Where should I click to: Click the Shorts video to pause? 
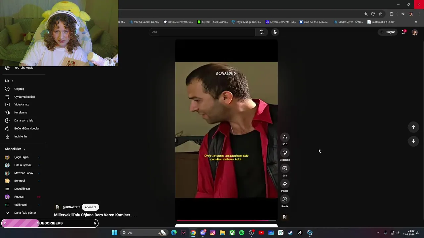pos(226,130)
